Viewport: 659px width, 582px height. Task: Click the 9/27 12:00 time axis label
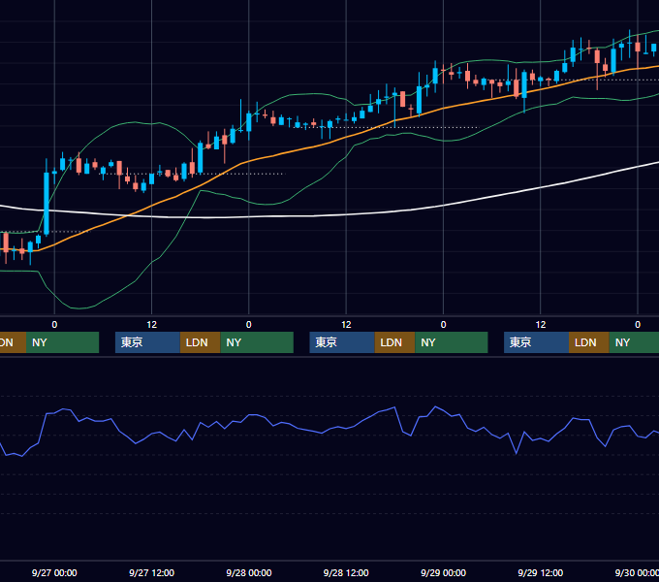coord(151,572)
